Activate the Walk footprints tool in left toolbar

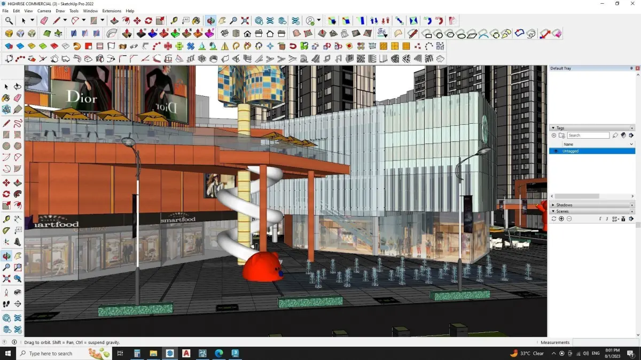6,305
